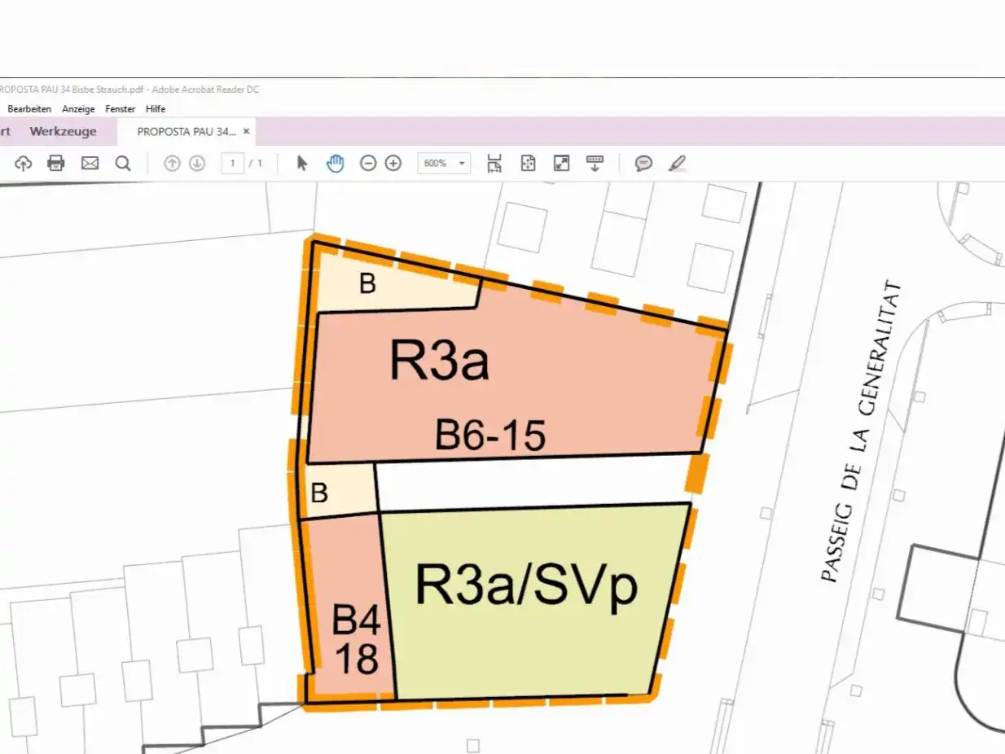Click the 18 label on map

(x=357, y=659)
